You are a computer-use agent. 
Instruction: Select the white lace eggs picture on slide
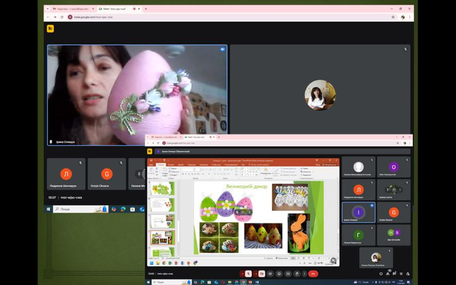click(290, 197)
